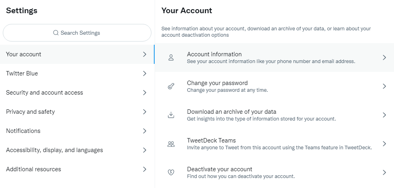Expand the Notifications chevron arrow
The image size is (394, 188).
[x=145, y=131]
